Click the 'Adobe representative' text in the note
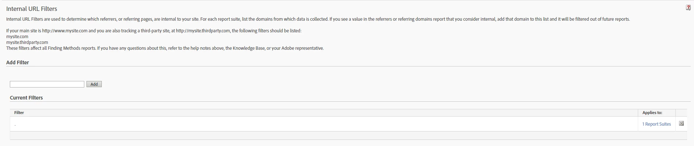 tap(302, 48)
